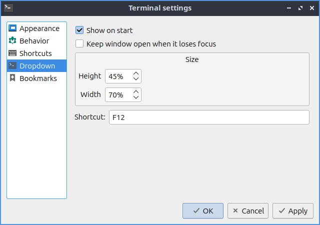This screenshot has height=225, width=320.
Task: Decrease the Height value with down arrow
Action: (136, 79)
